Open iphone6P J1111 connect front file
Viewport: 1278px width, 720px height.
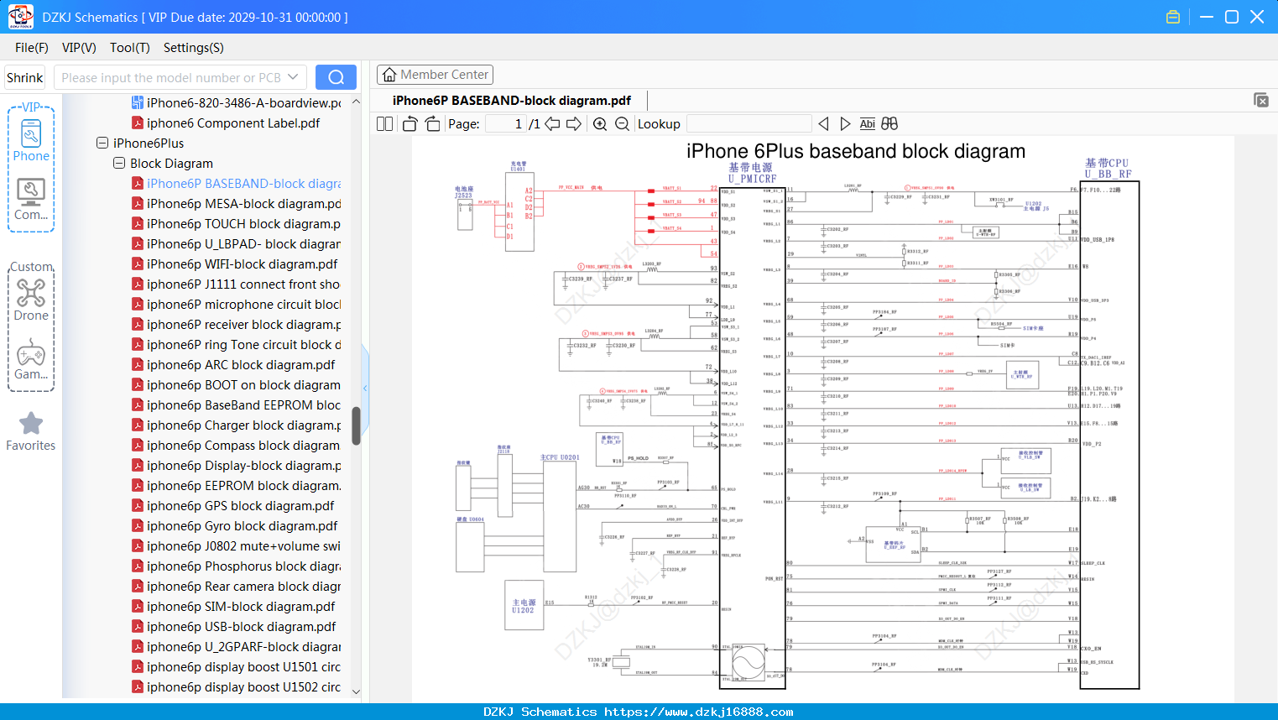243,284
